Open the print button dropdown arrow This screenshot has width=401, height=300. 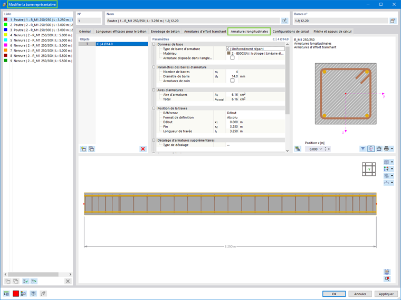tap(392, 149)
